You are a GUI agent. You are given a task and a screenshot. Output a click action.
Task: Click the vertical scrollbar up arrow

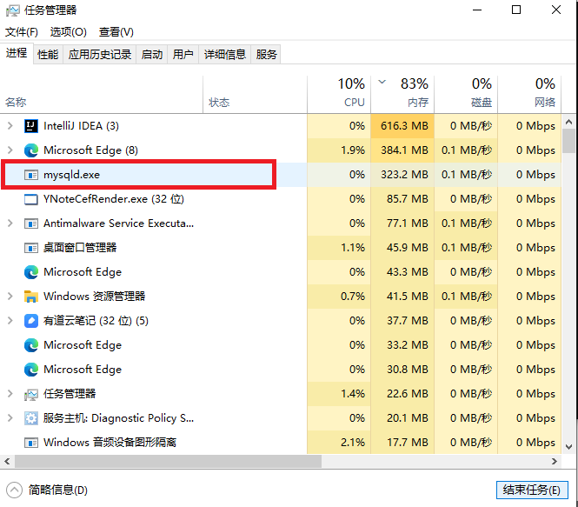(x=568, y=121)
